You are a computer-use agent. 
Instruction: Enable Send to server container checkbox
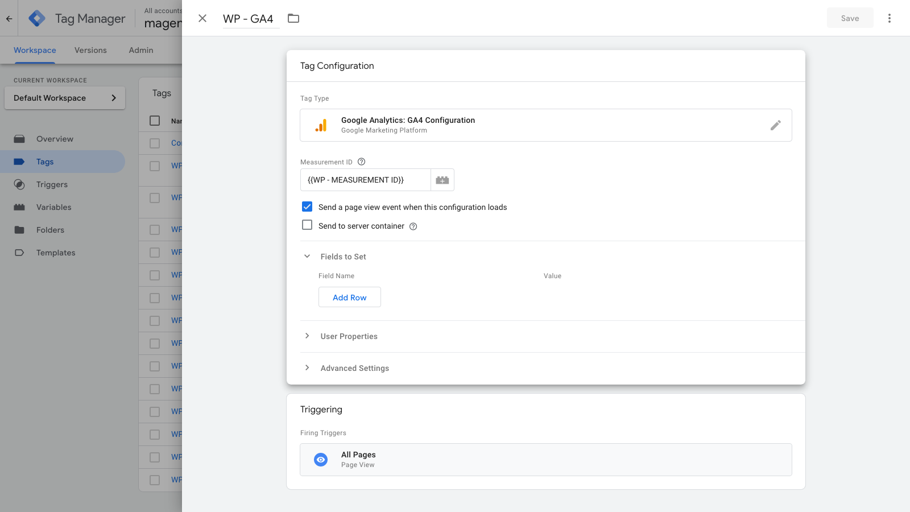[x=307, y=225]
